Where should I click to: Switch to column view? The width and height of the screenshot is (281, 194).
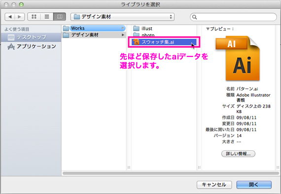(x=60, y=17)
